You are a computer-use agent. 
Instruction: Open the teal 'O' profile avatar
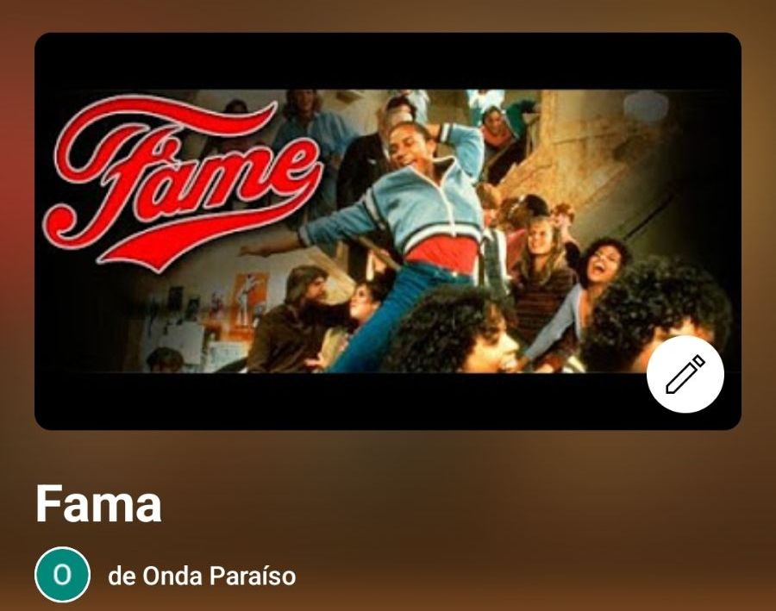[62, 575]
